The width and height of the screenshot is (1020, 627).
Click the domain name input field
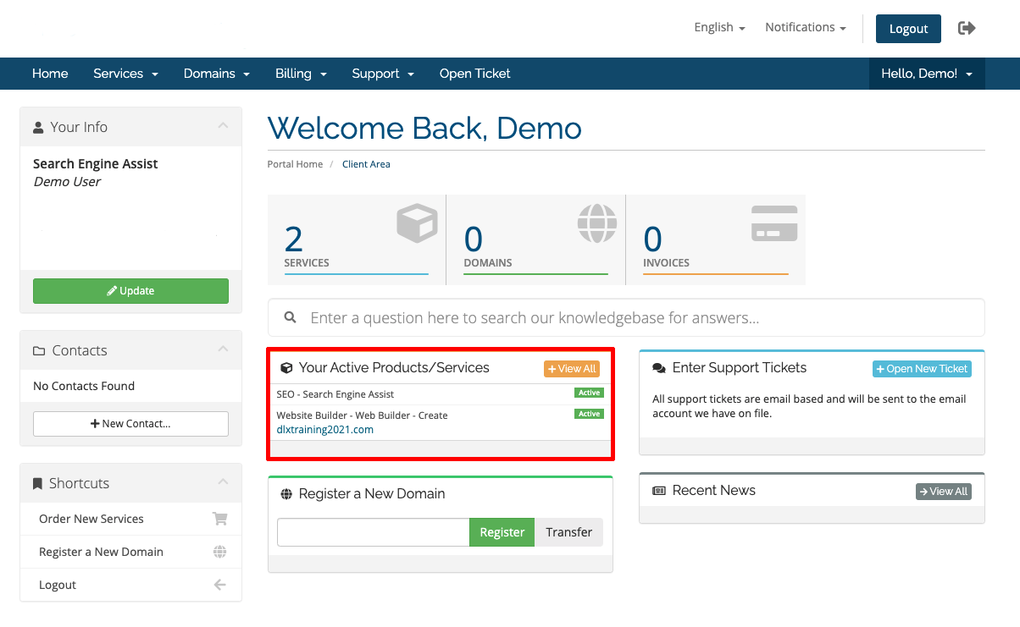pyautogui.click(x=373, y=532)
